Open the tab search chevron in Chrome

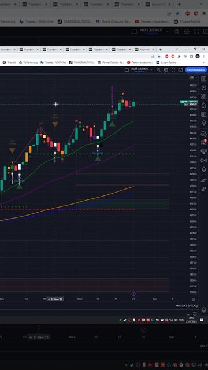(177, 49)
